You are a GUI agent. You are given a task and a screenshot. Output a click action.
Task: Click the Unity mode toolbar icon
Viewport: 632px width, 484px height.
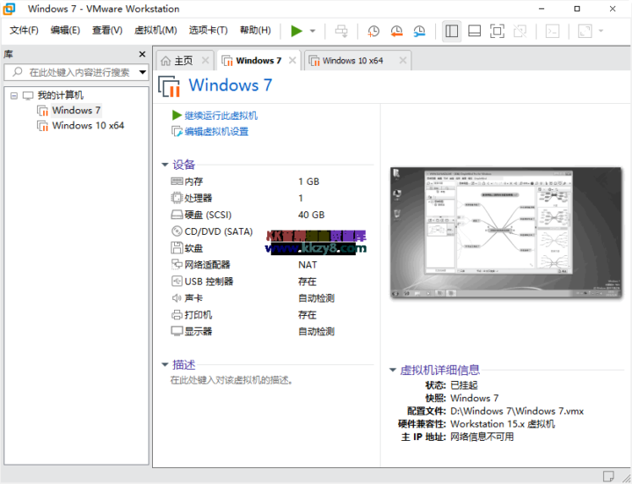pos(520,31)
